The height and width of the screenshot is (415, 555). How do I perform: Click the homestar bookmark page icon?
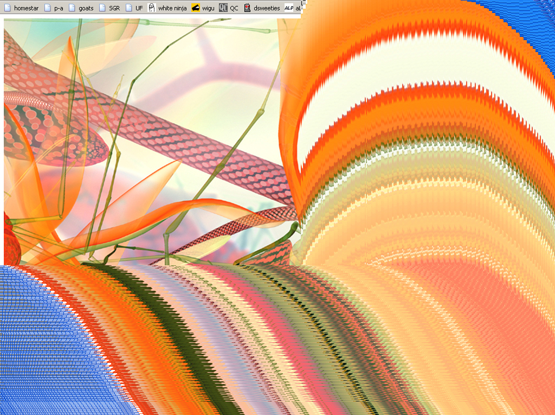(8, 8)
